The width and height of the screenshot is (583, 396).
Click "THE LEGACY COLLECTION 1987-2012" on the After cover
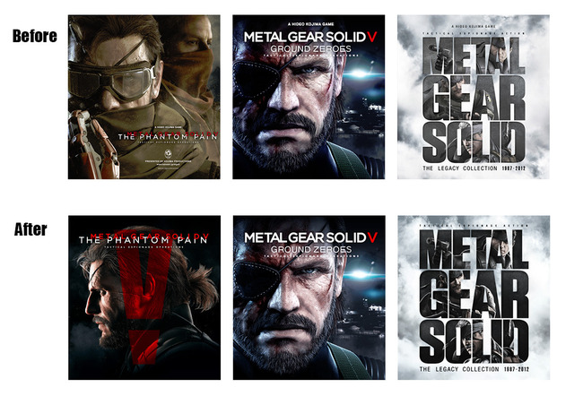(474, 369)
